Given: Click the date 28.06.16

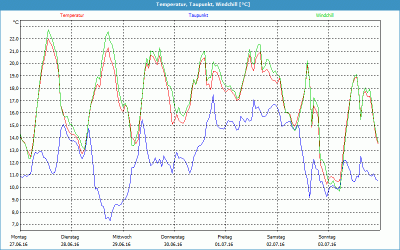Looking at the screenshot, I should click(x=70, y=244).
